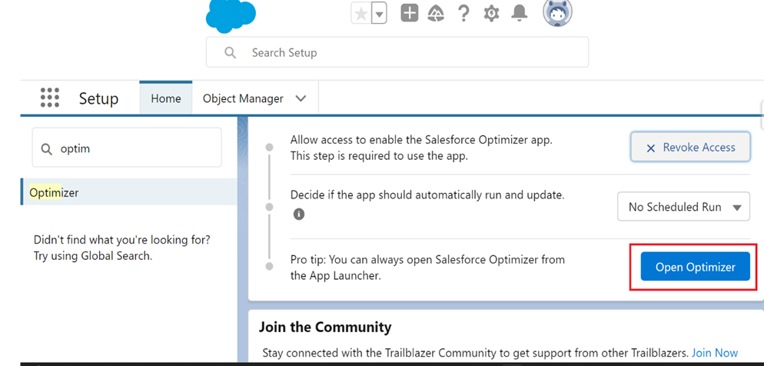Screen dimensions: 764x366
Task: Open the help question mark icon
Action: point(463,13)
